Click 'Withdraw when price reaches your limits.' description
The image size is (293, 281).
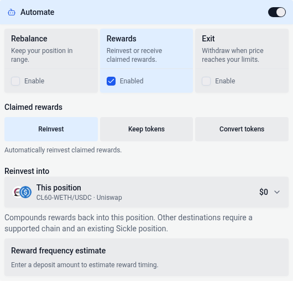233,55
